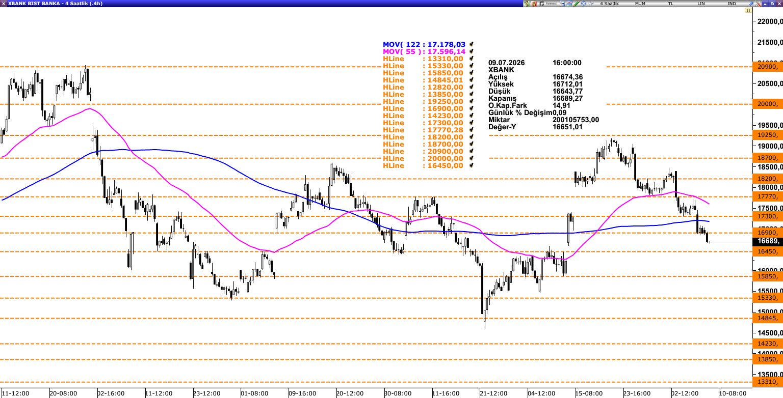Toggle the HLine 20900,00 checkmark
Screen dimensions: 783x398
[x=472, y=151]
